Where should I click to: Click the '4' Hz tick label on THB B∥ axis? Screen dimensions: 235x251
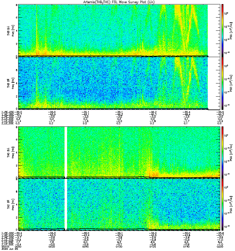coord(17,83)
